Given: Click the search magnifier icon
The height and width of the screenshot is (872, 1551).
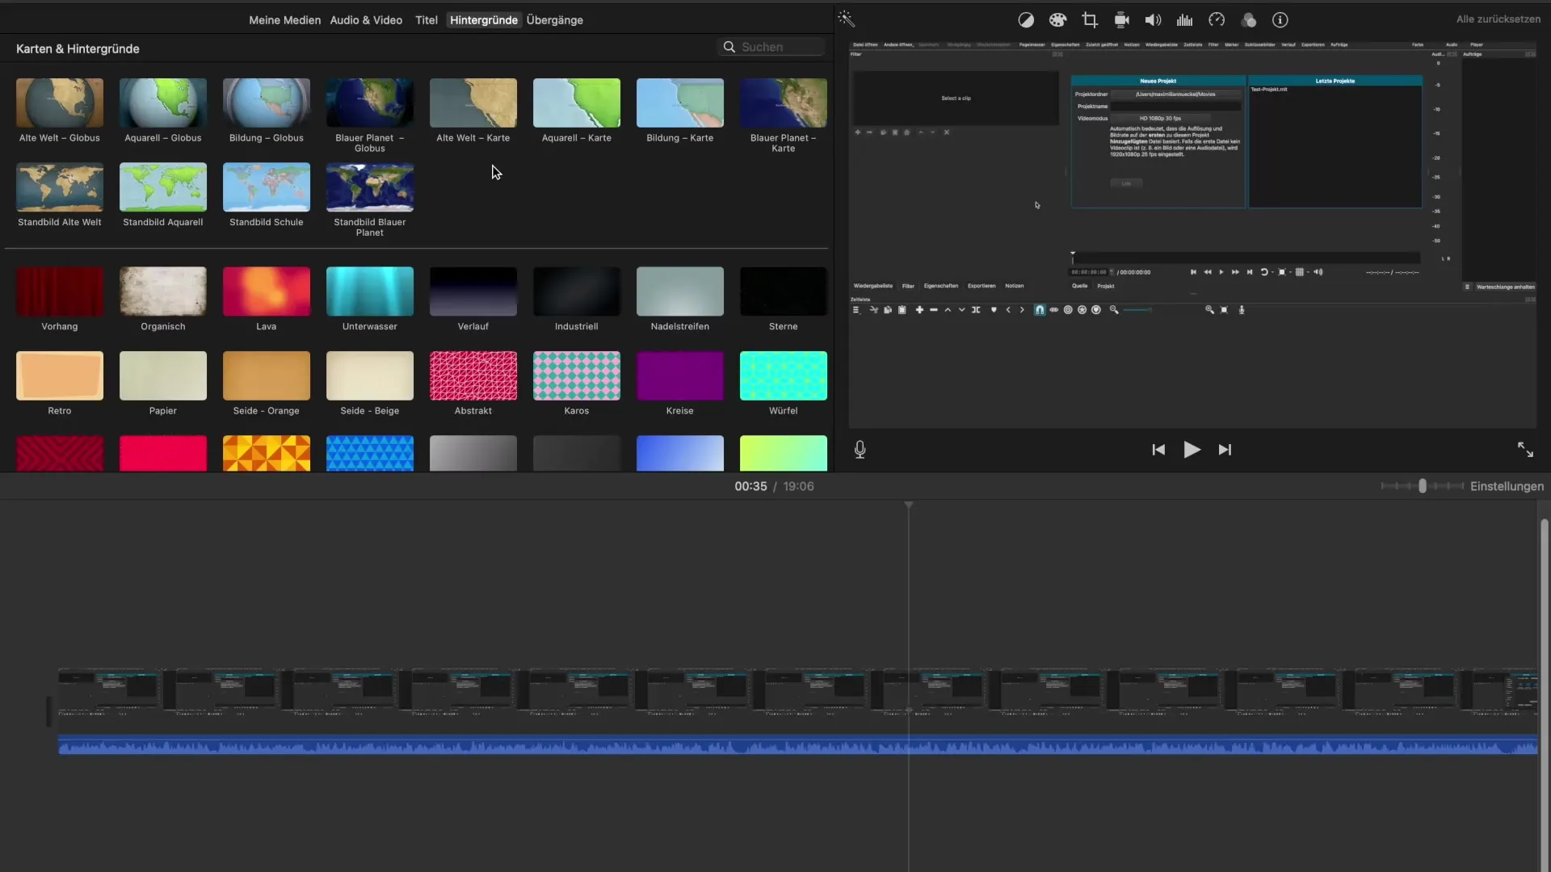Looking at the screenshot, I should (x=729, y=47).
